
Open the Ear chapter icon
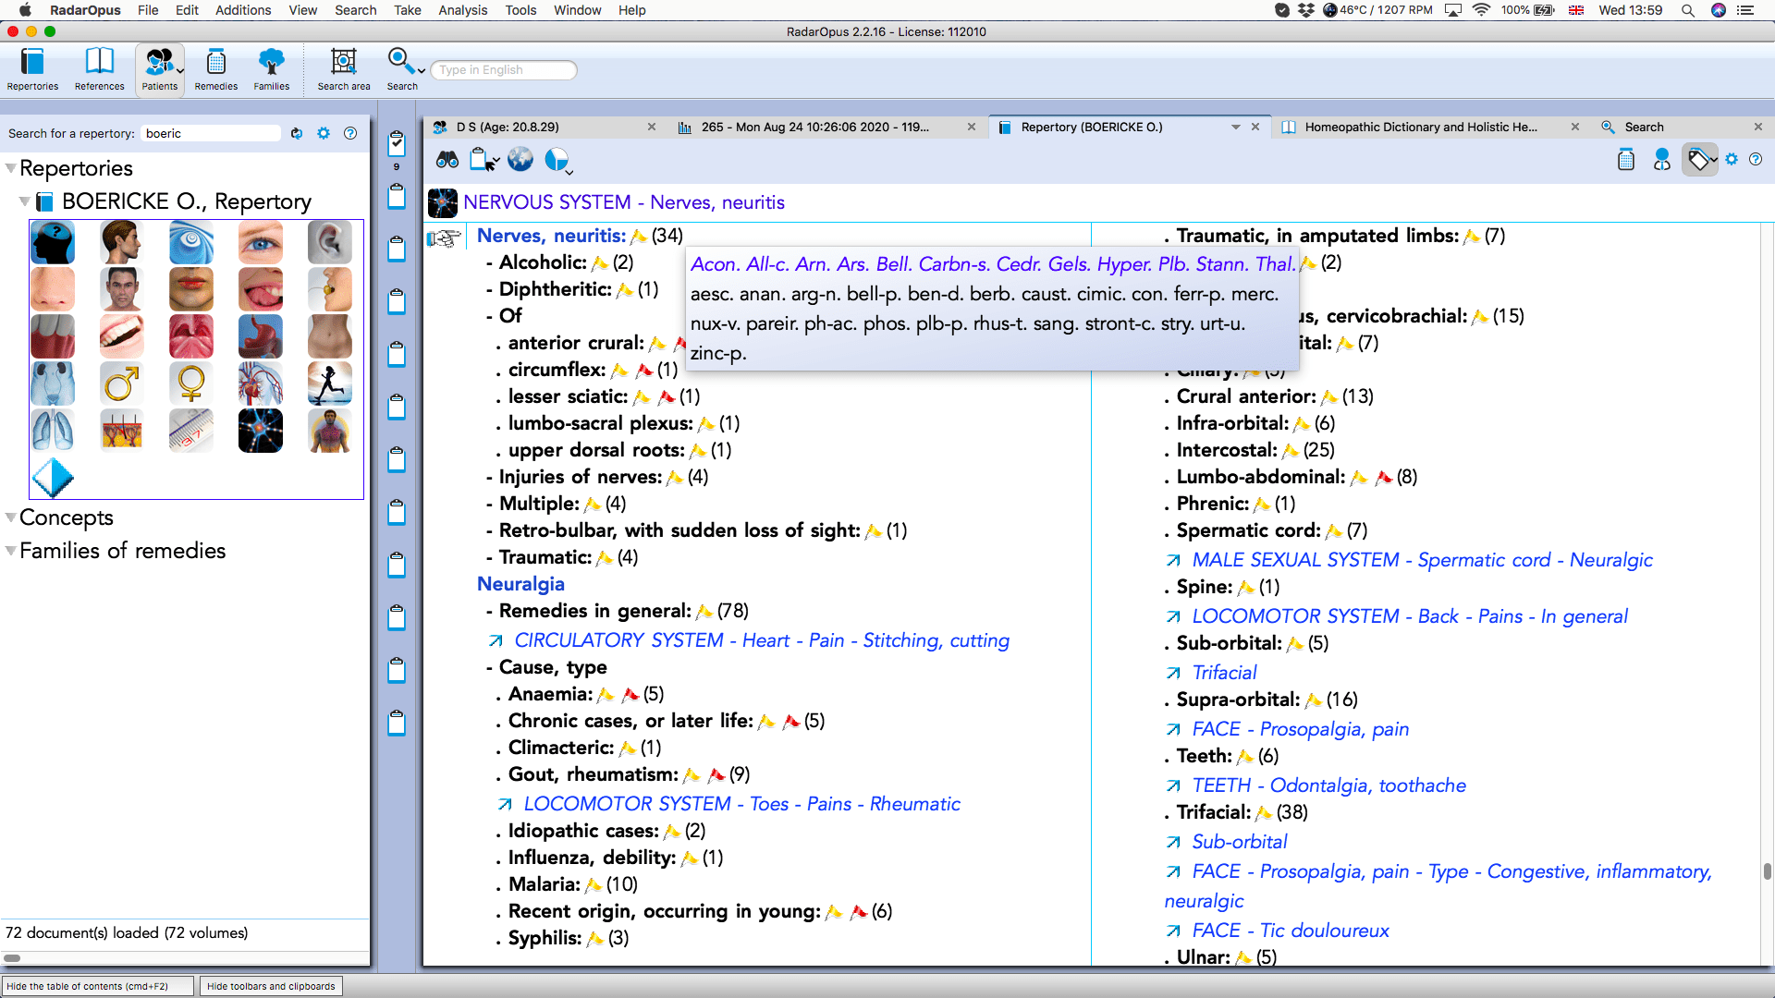330,243
